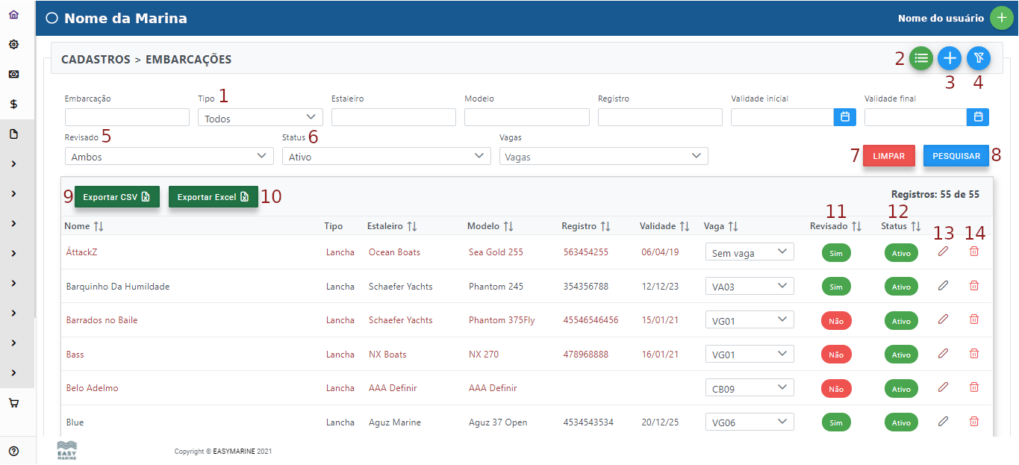Toggle Revisado Sim badge for Barquinho Da Humildade
The width and height of the screenshot is (1019, 465).
(835, 287)
